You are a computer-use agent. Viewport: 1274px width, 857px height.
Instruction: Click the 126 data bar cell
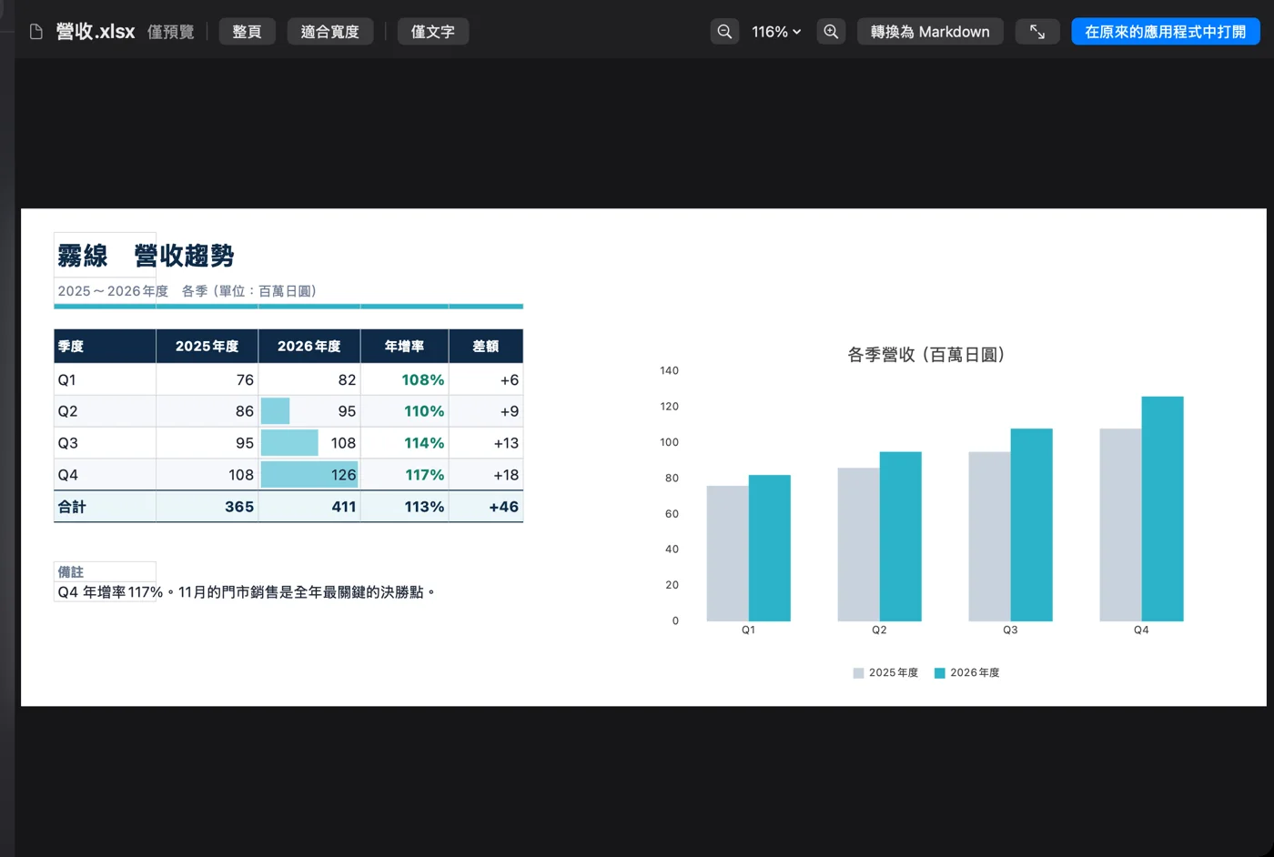pyautogui.click(x=309, y=475)
